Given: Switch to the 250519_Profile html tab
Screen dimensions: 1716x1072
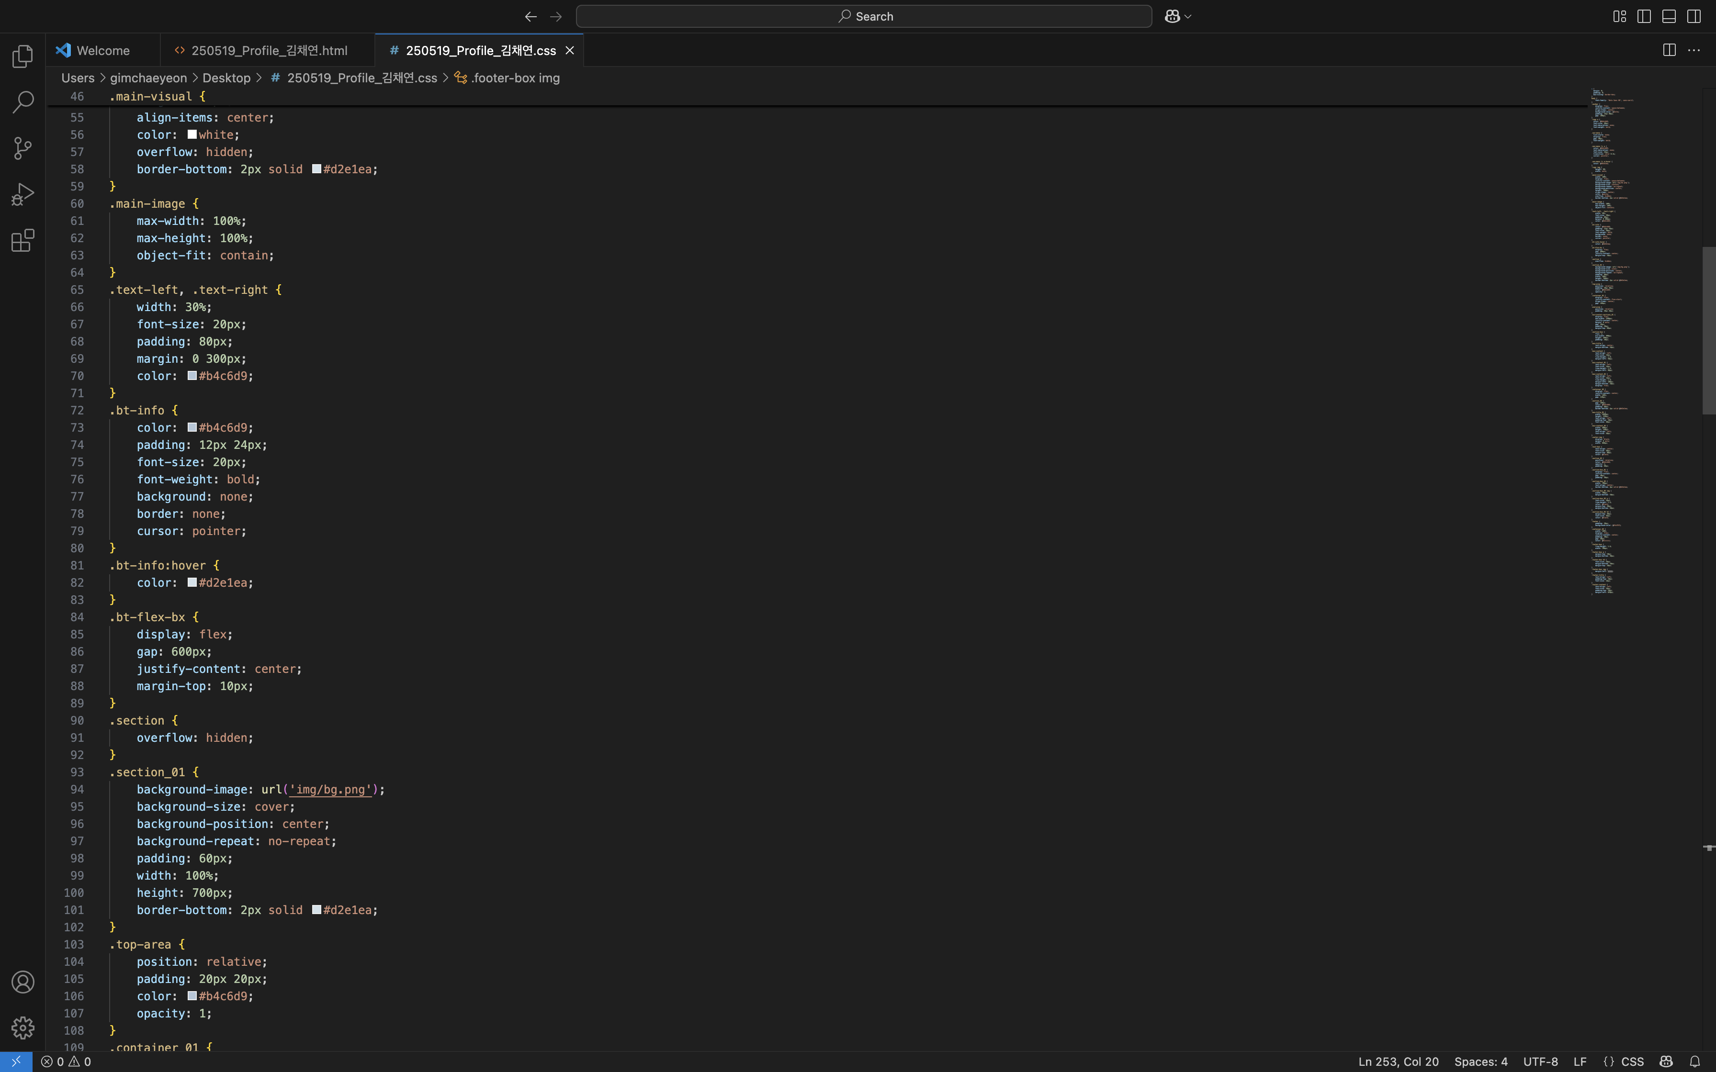Looking at the screenshot, I should pos(269,50).
